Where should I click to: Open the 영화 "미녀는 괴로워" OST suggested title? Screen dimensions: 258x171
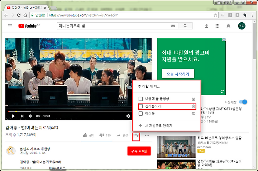coord(220,163)
